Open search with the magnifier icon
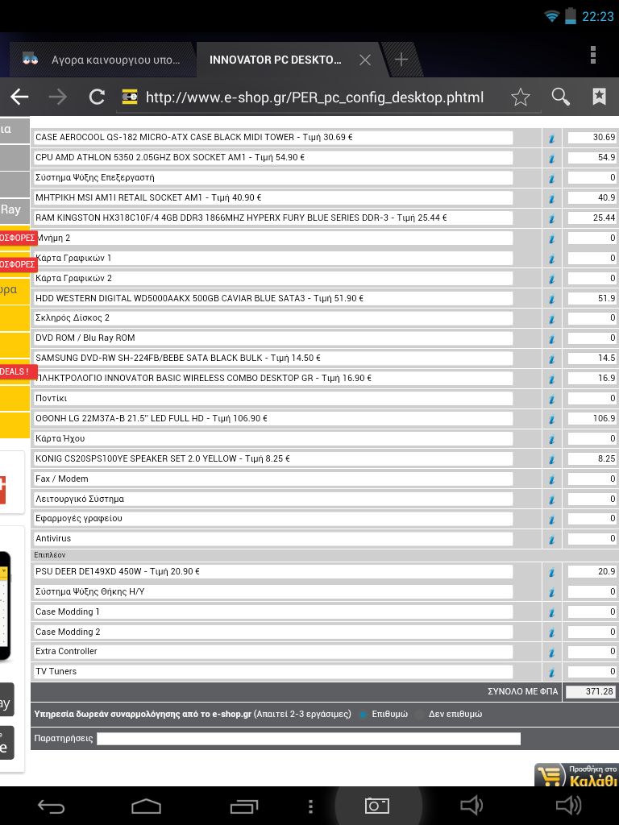This screenshot has height=825, width=619. pos(561,97)
